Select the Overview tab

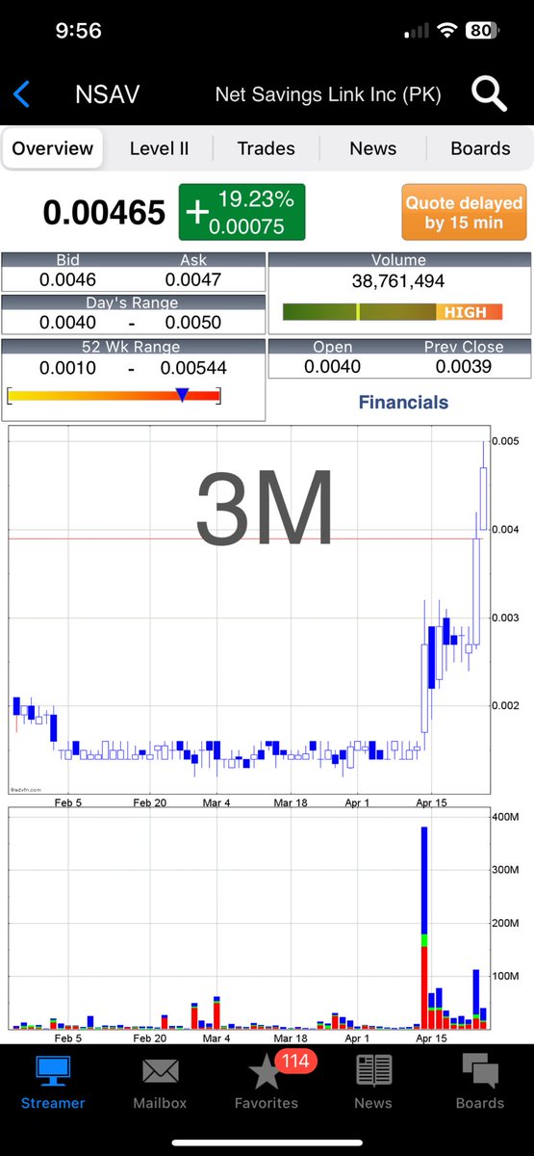coord(53,148)
